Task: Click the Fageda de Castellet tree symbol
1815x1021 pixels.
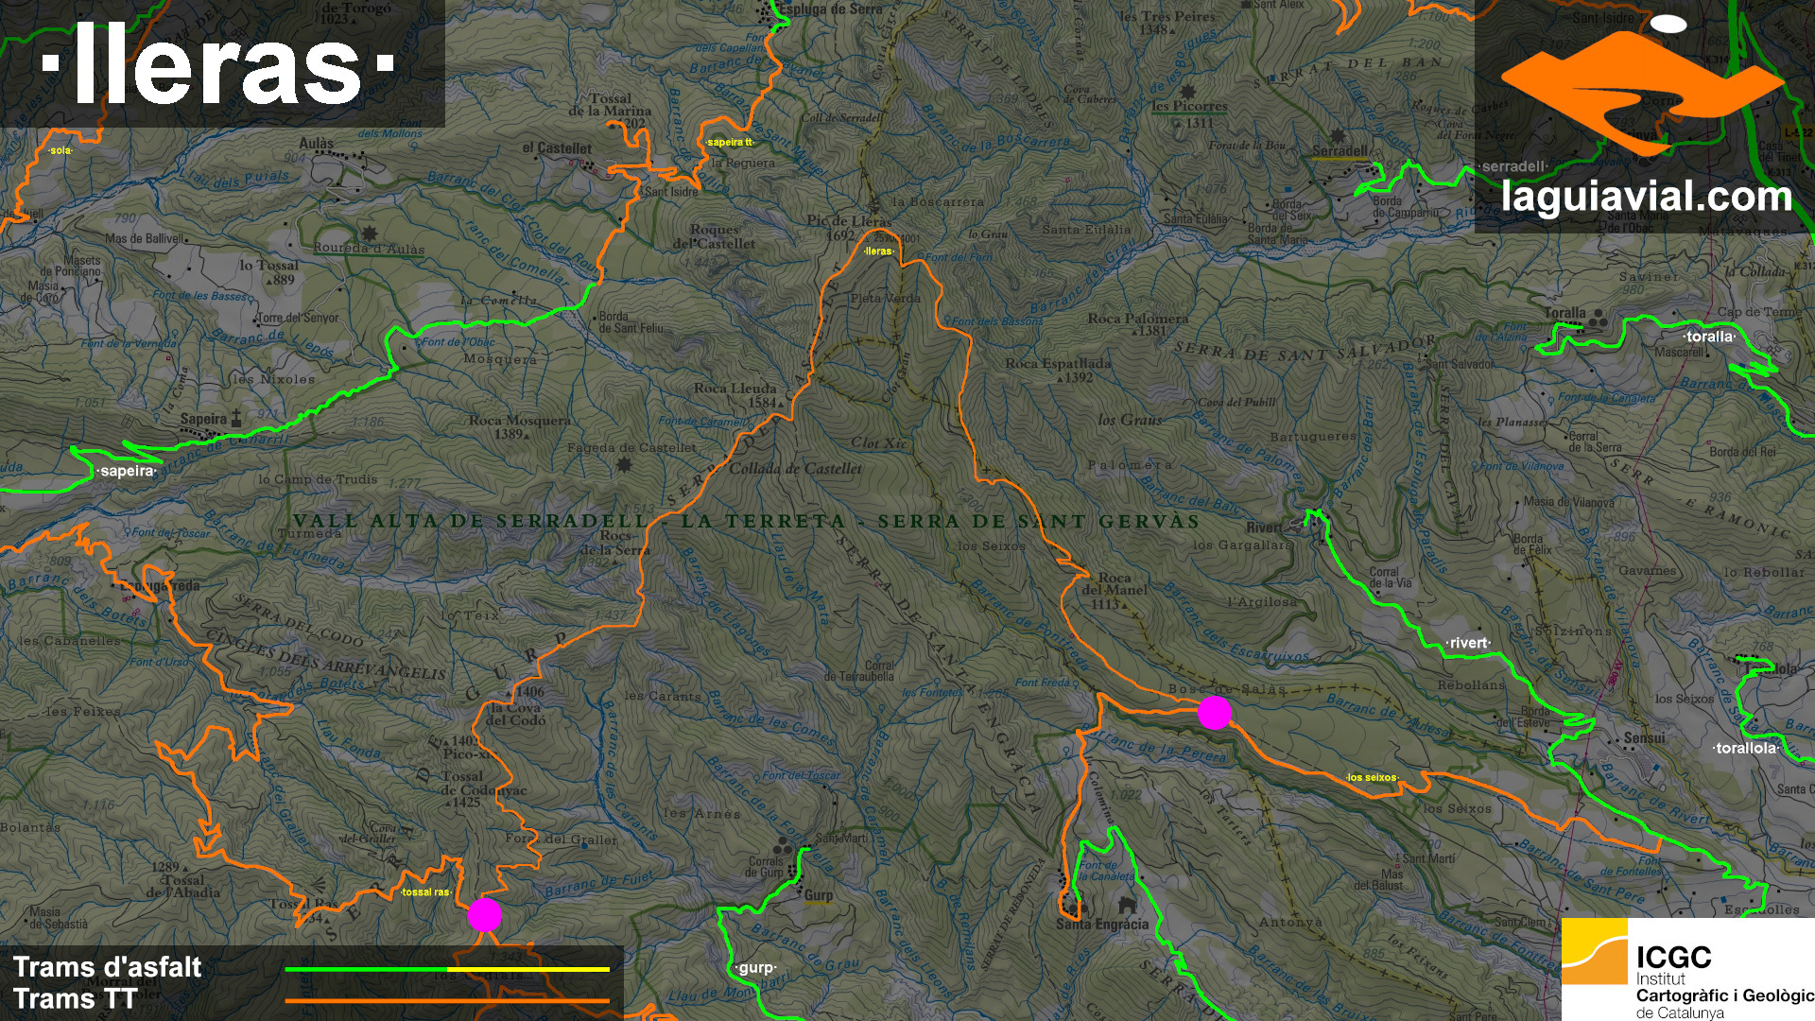Action: pos(623,465)
